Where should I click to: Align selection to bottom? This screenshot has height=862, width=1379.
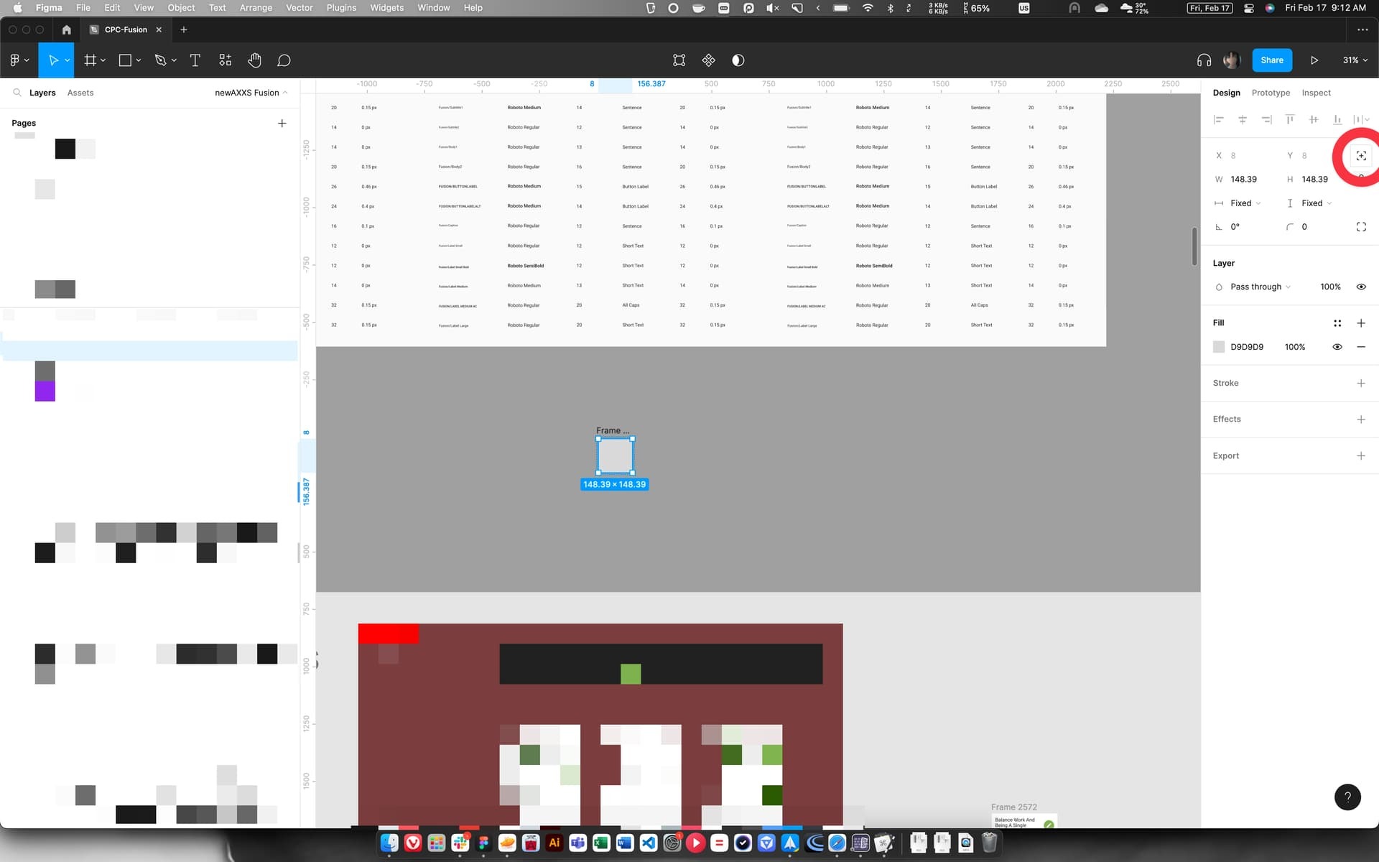(x=1337, y=119)
